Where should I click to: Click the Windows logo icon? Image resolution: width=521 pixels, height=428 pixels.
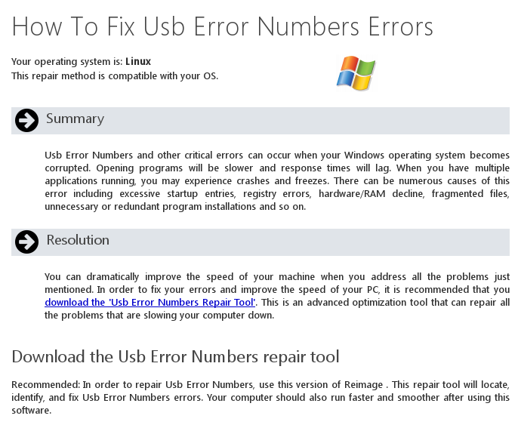point(356,73)
